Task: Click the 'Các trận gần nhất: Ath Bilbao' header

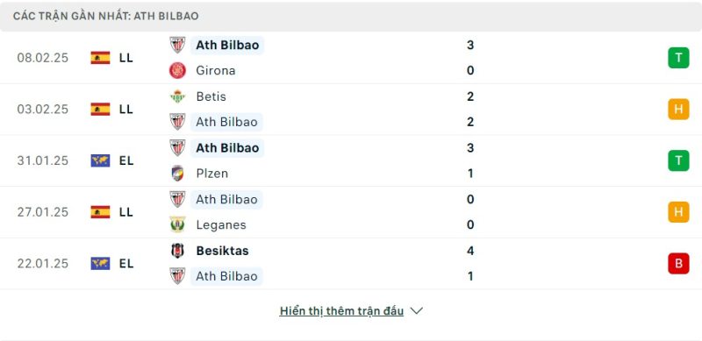Action: [105, 16]
